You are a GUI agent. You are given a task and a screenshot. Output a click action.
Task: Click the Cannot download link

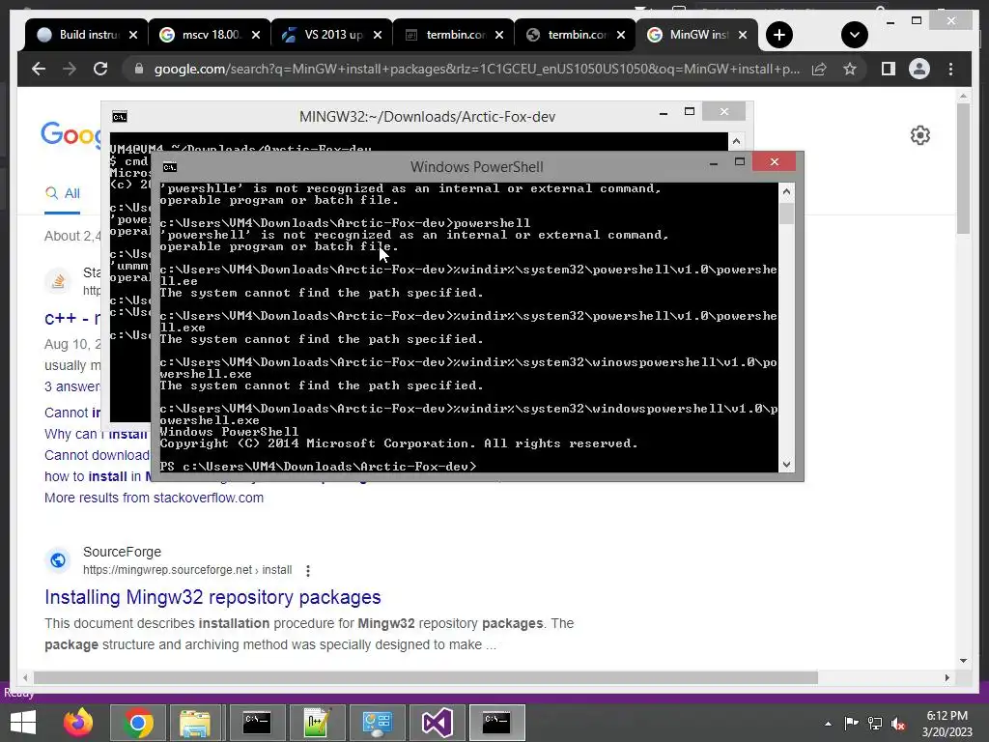[x=97, y=455]
